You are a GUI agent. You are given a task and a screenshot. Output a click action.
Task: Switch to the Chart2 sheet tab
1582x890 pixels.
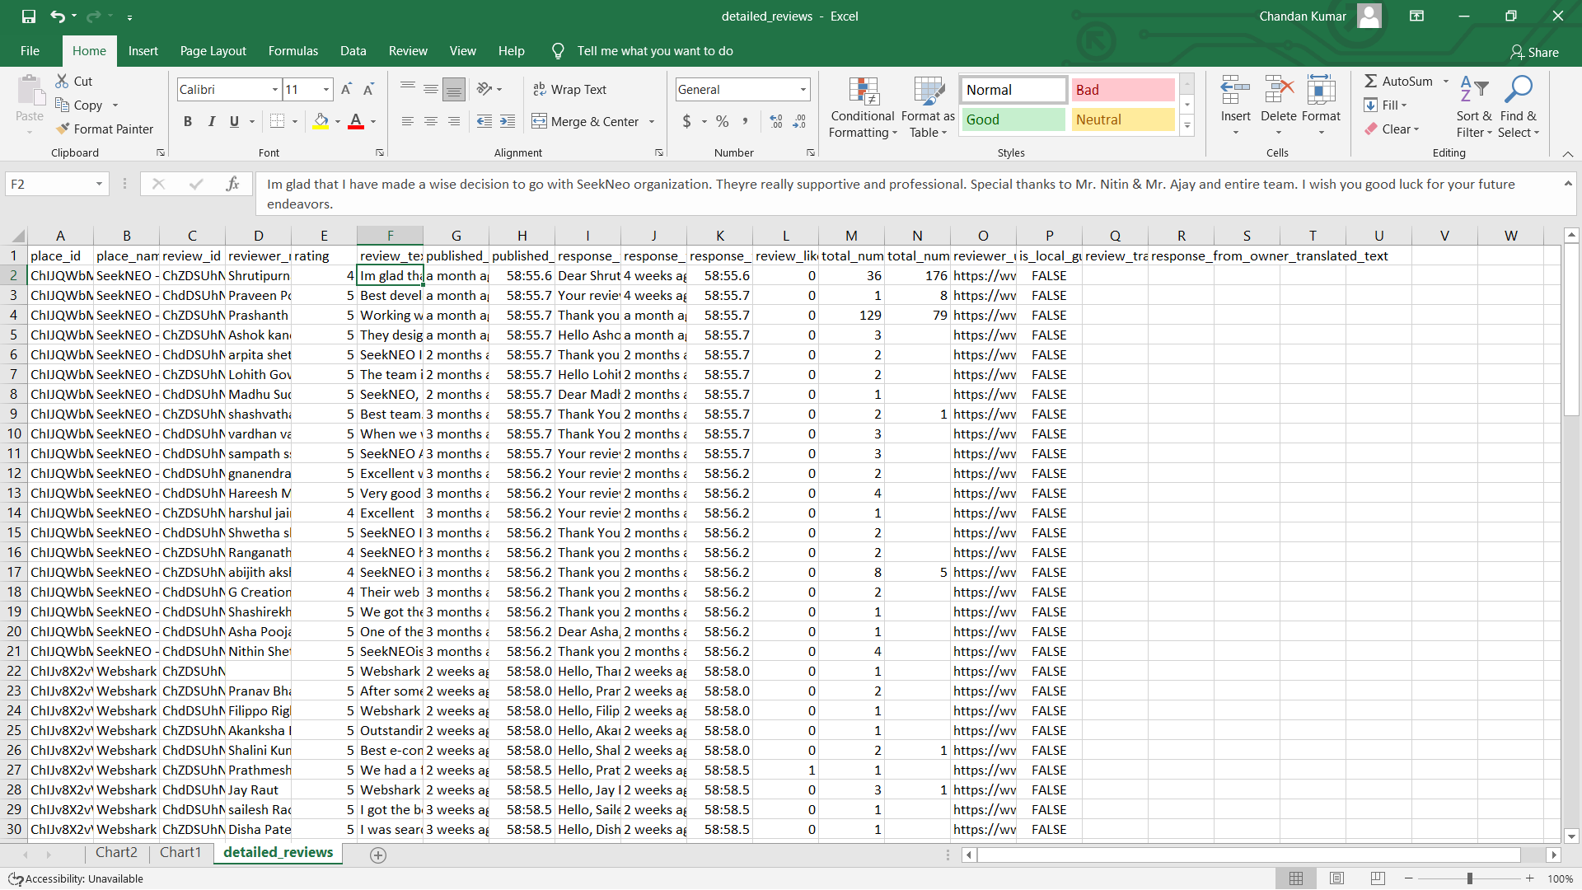click(116, 852)
